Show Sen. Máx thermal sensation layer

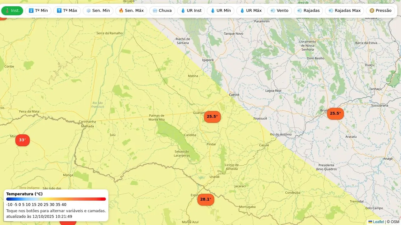(x=131, y=11)
